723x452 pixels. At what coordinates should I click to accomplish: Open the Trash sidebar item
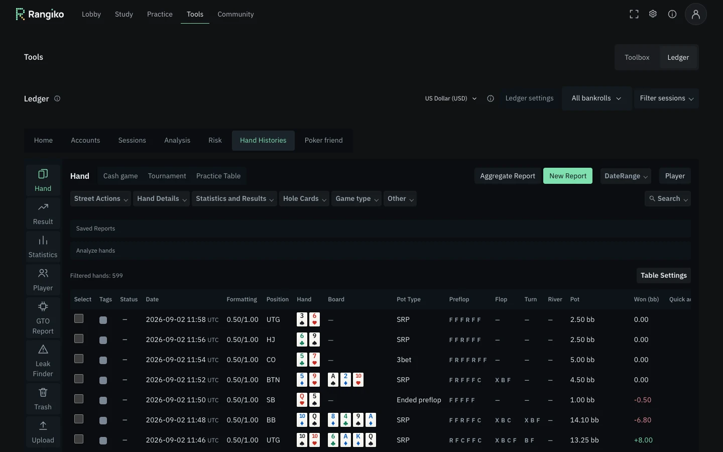click(43, 399)
